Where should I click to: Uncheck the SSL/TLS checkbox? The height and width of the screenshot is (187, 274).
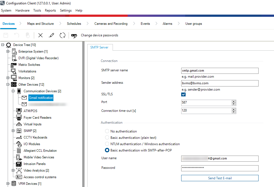pos(183,94)
